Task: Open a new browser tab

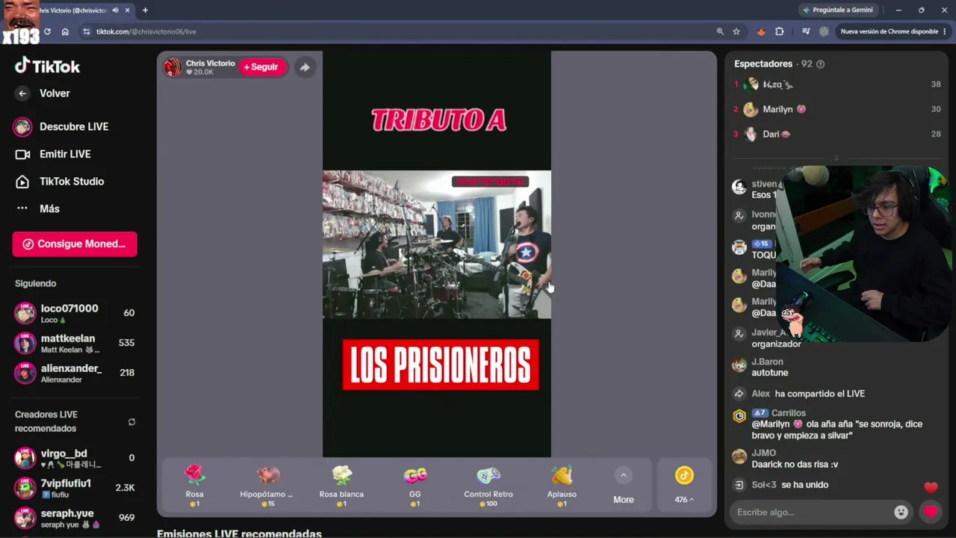Action: pyautogui.click(x=145, y=10)
